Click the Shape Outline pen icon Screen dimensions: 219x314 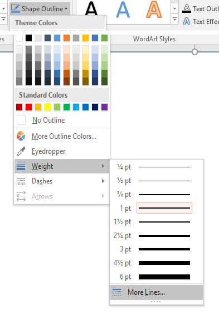pos(16,8)
